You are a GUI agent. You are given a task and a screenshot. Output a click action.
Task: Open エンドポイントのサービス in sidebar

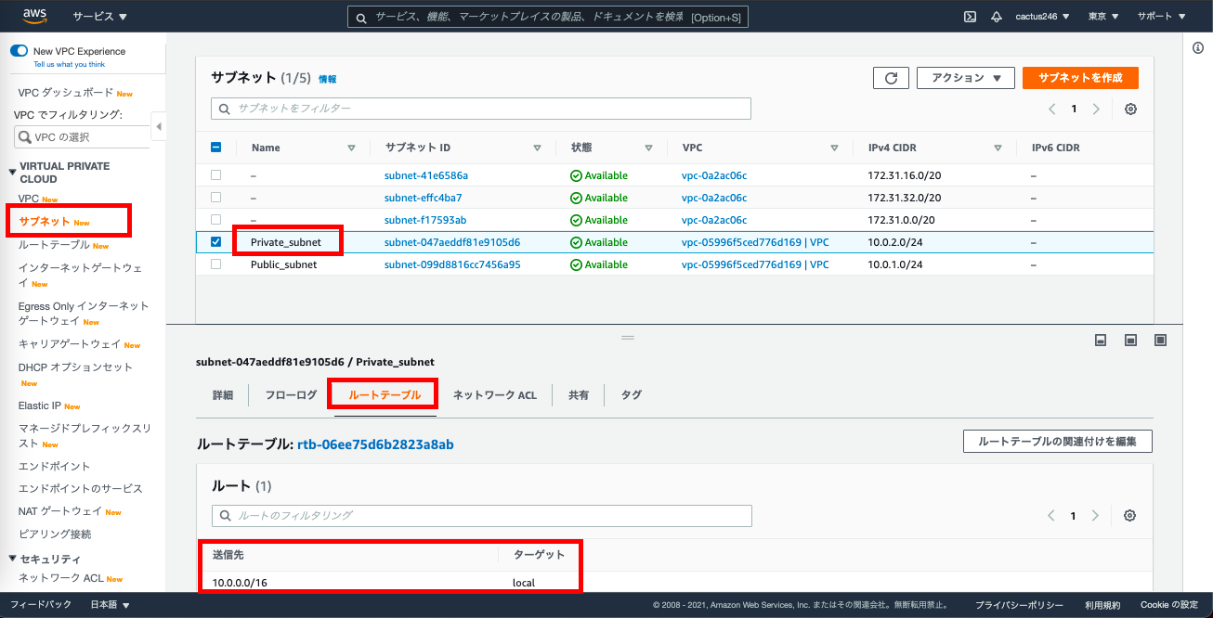[81, 489]
